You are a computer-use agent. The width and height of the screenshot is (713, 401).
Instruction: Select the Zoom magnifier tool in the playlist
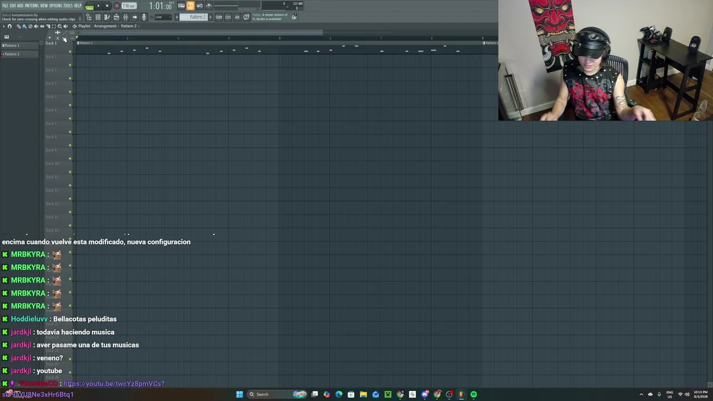click(60, 26)
